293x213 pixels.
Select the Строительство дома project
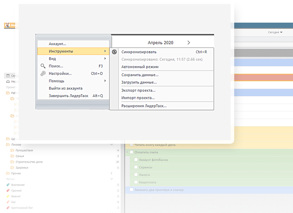pos(29,162)
